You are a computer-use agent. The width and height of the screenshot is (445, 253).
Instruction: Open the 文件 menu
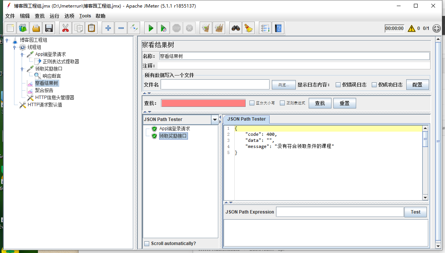[x=10, y=16]
